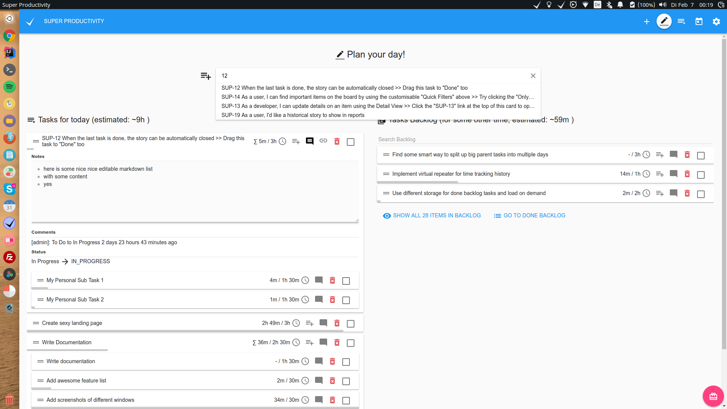Open the calendar icon in header
The image size is (727, 409).
pyautogui.click(x=699, y=22)
